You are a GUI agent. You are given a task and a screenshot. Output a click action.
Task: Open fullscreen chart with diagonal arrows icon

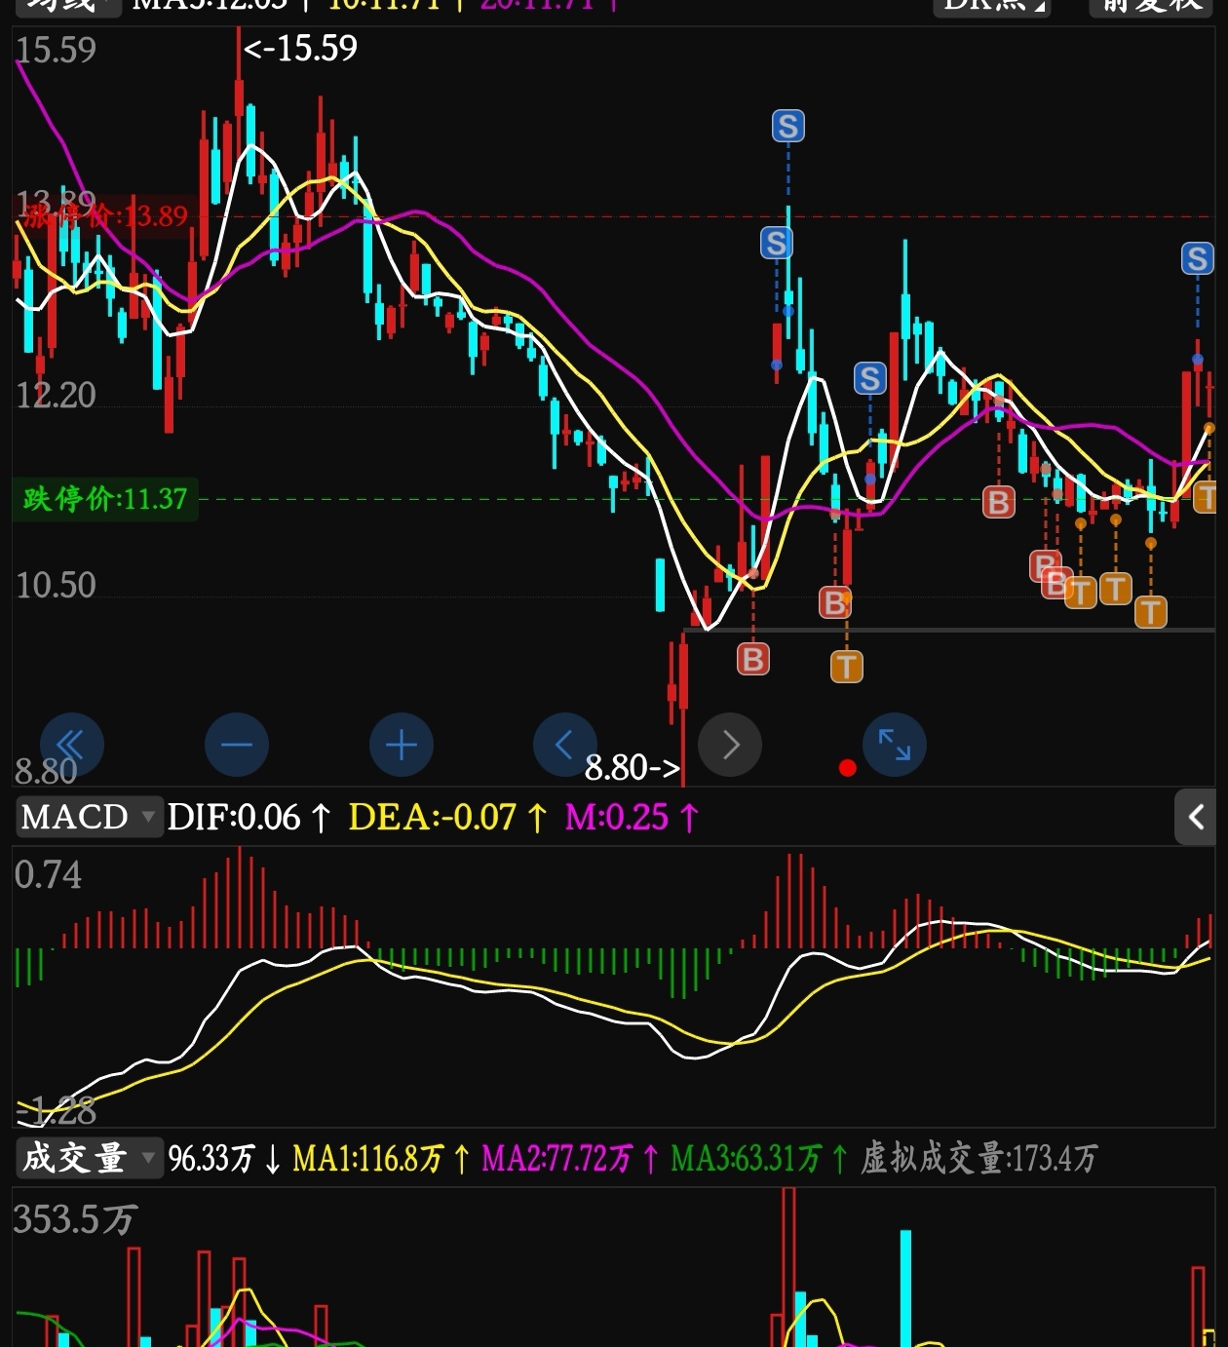point(895,746)
